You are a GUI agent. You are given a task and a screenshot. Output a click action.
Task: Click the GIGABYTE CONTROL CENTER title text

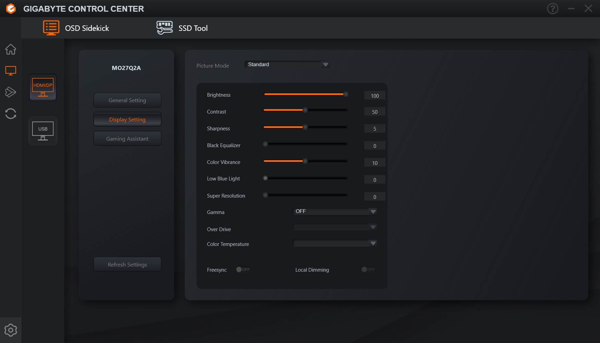84,9
